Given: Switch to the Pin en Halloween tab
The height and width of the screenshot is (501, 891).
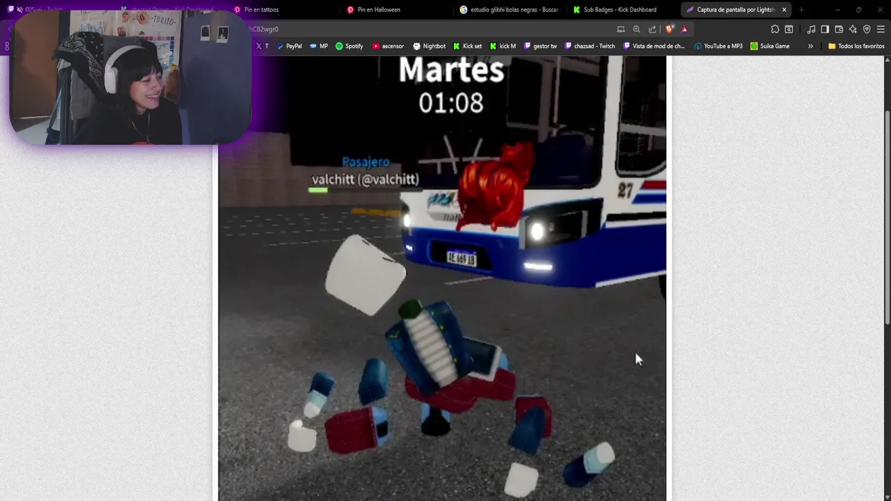Looking at the screenshot, I should pyautogui.click(x=397, y=10).
